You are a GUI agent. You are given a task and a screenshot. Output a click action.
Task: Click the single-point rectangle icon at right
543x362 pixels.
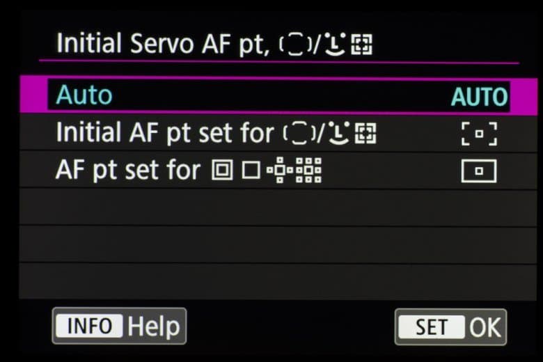[x=479, y=171]
